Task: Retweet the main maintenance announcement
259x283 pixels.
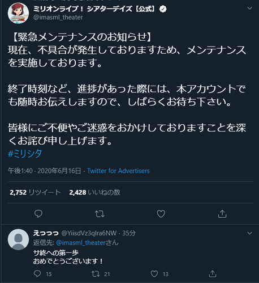Action: (100, 214)
